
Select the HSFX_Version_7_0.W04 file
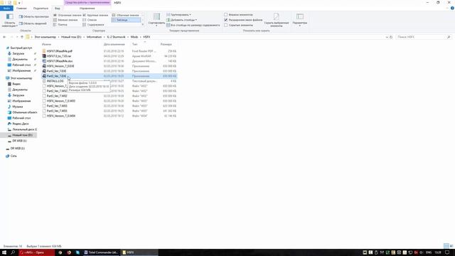61,116
